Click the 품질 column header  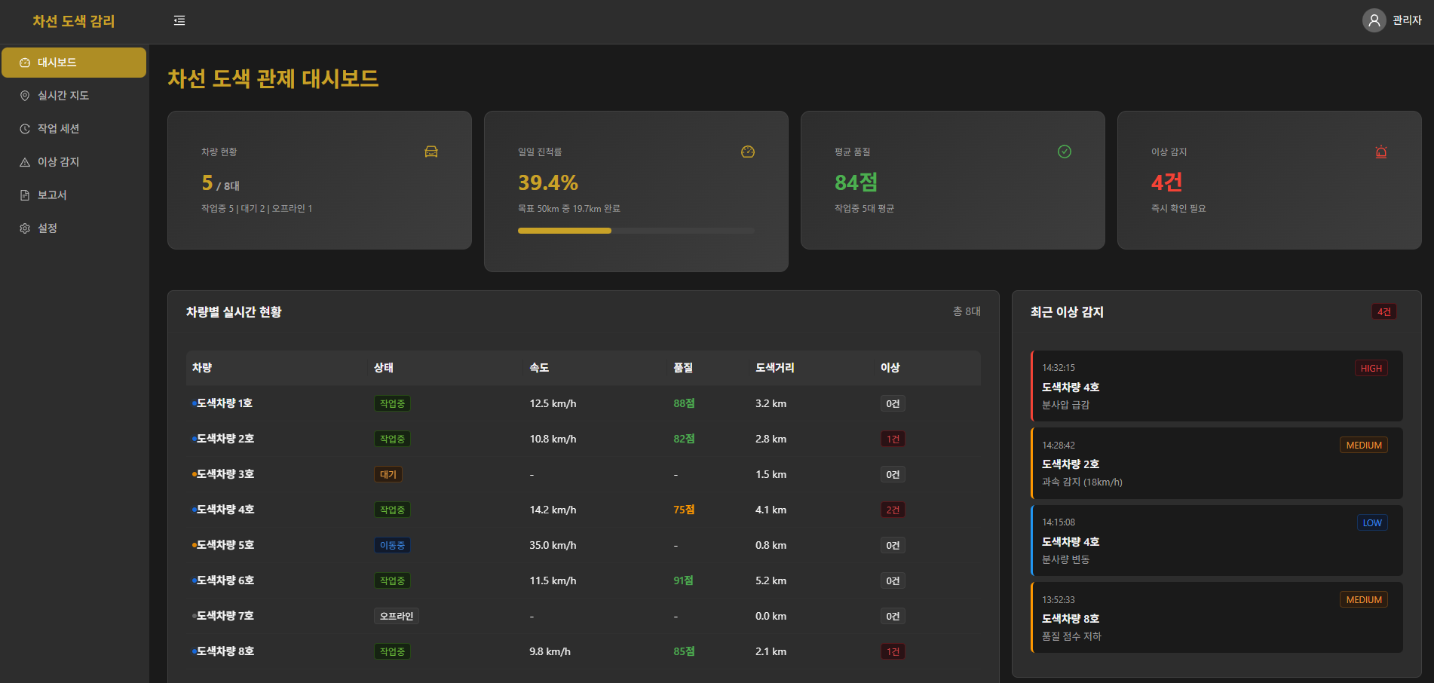[683, 368]
